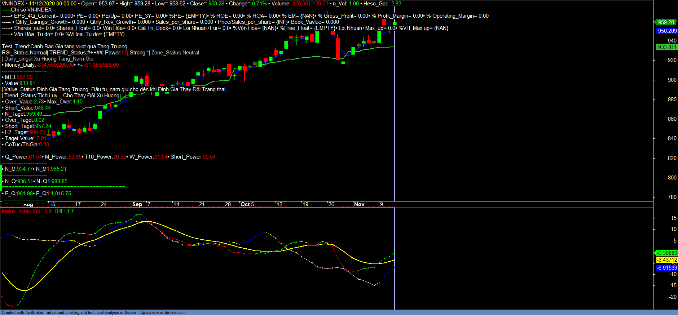Click the MT3 952.00 value readout

19,77
